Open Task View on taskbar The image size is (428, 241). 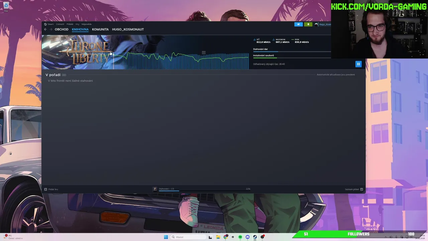click(210, 237)
